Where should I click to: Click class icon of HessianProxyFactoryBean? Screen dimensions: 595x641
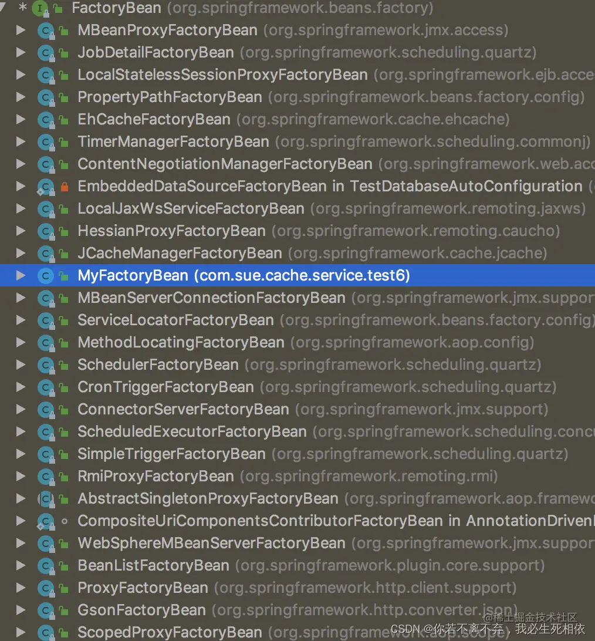point(46,231)
